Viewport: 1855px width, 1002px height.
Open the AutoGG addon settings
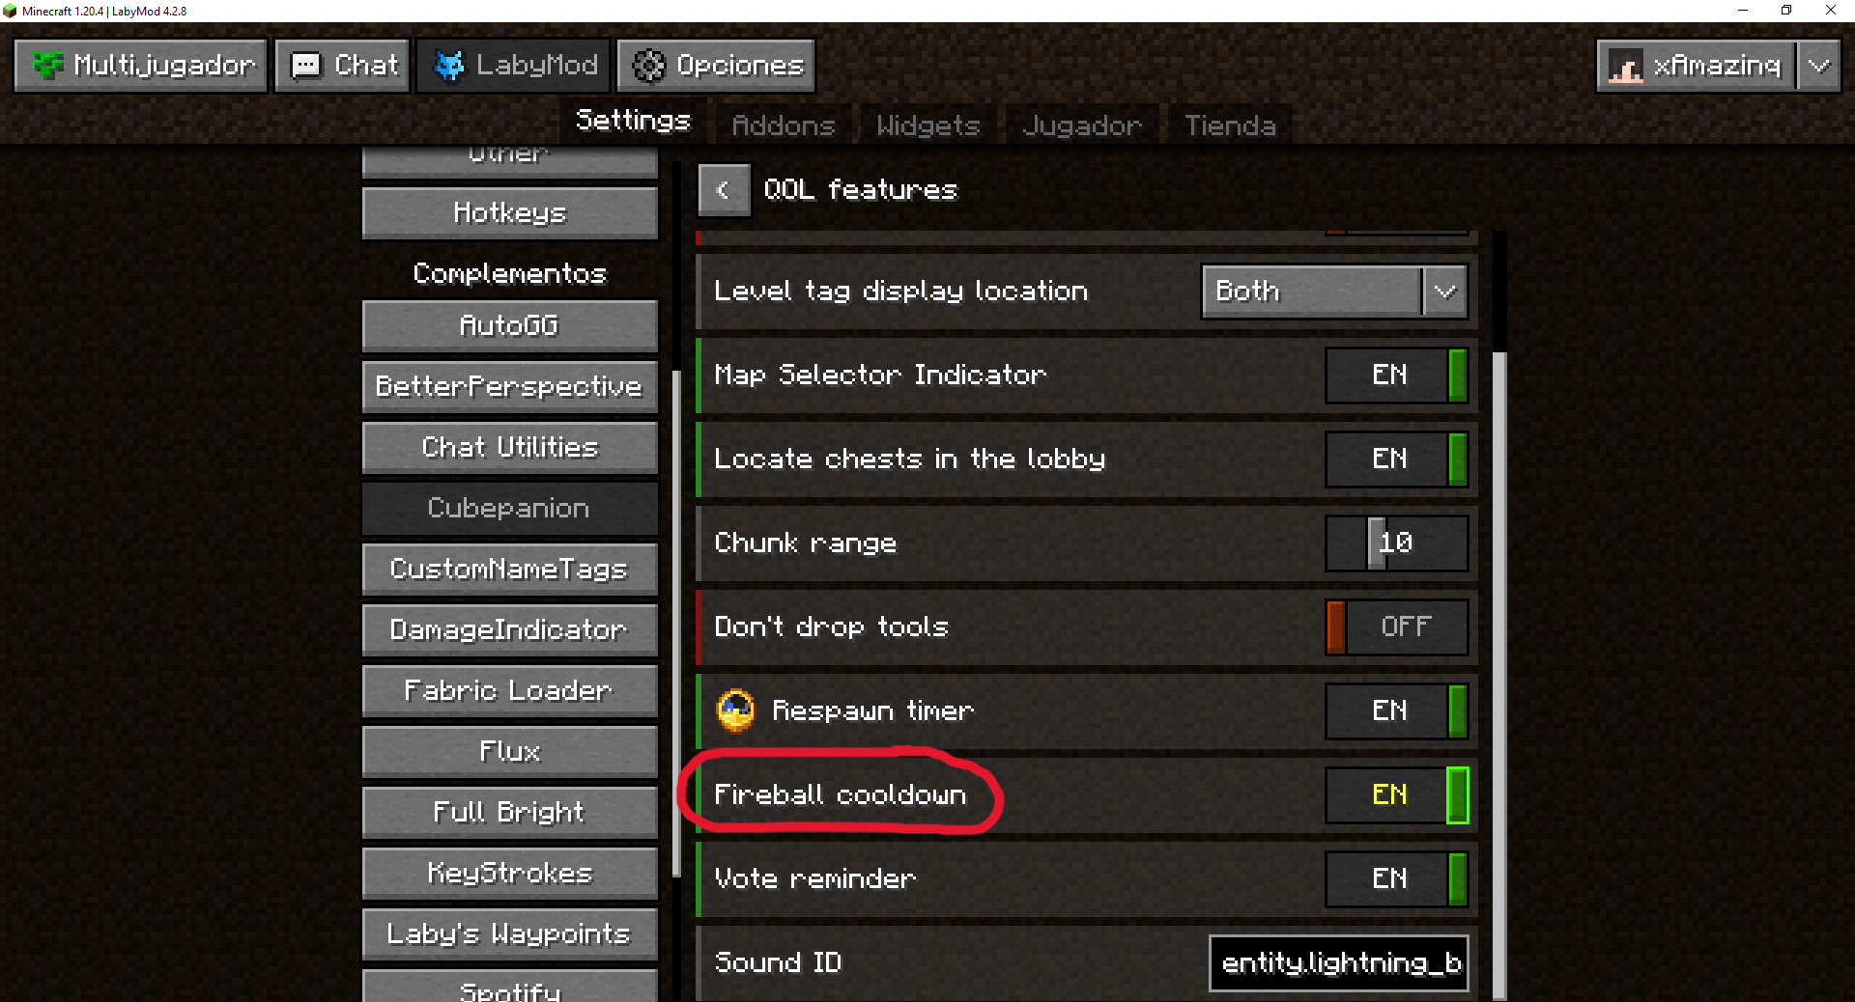(510, 326)
